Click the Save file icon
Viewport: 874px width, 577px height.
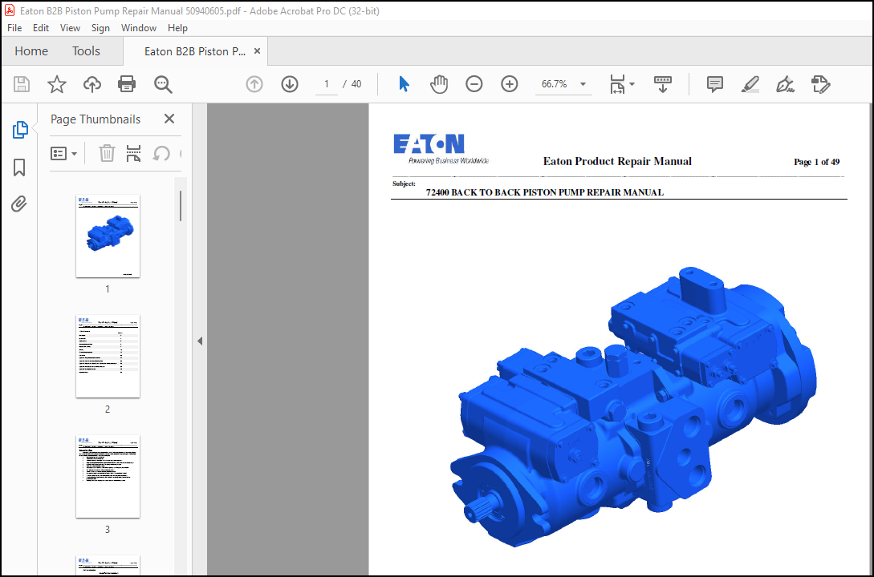22,84
